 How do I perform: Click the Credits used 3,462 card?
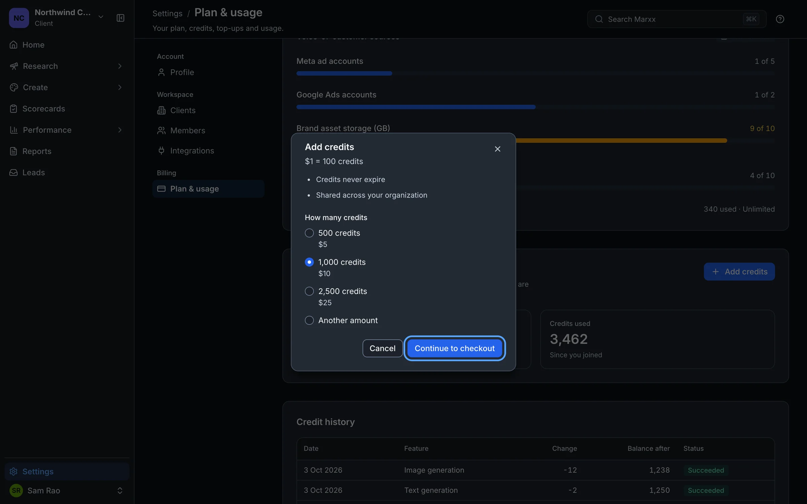point(657,339)
